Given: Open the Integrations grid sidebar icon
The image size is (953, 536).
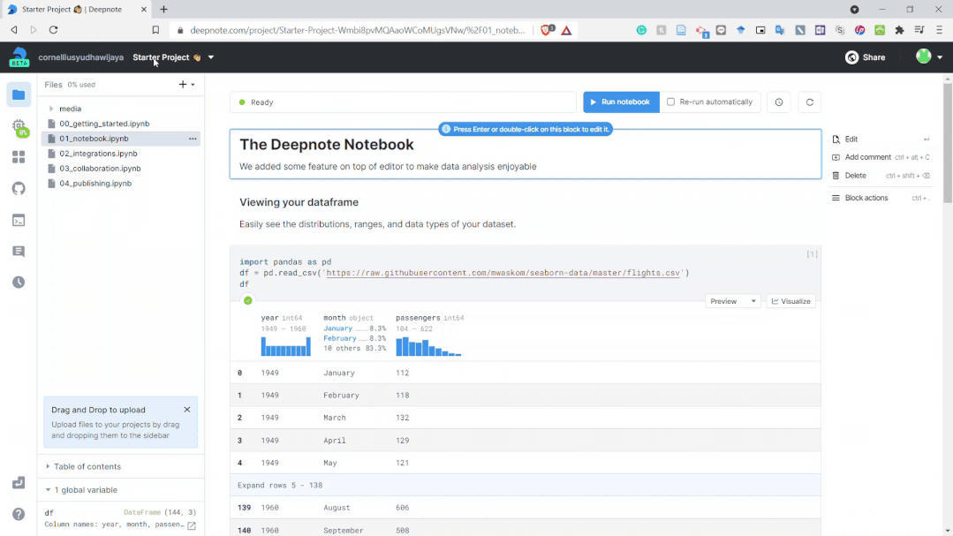Looking at the screenshot, I should pos(19,157).
